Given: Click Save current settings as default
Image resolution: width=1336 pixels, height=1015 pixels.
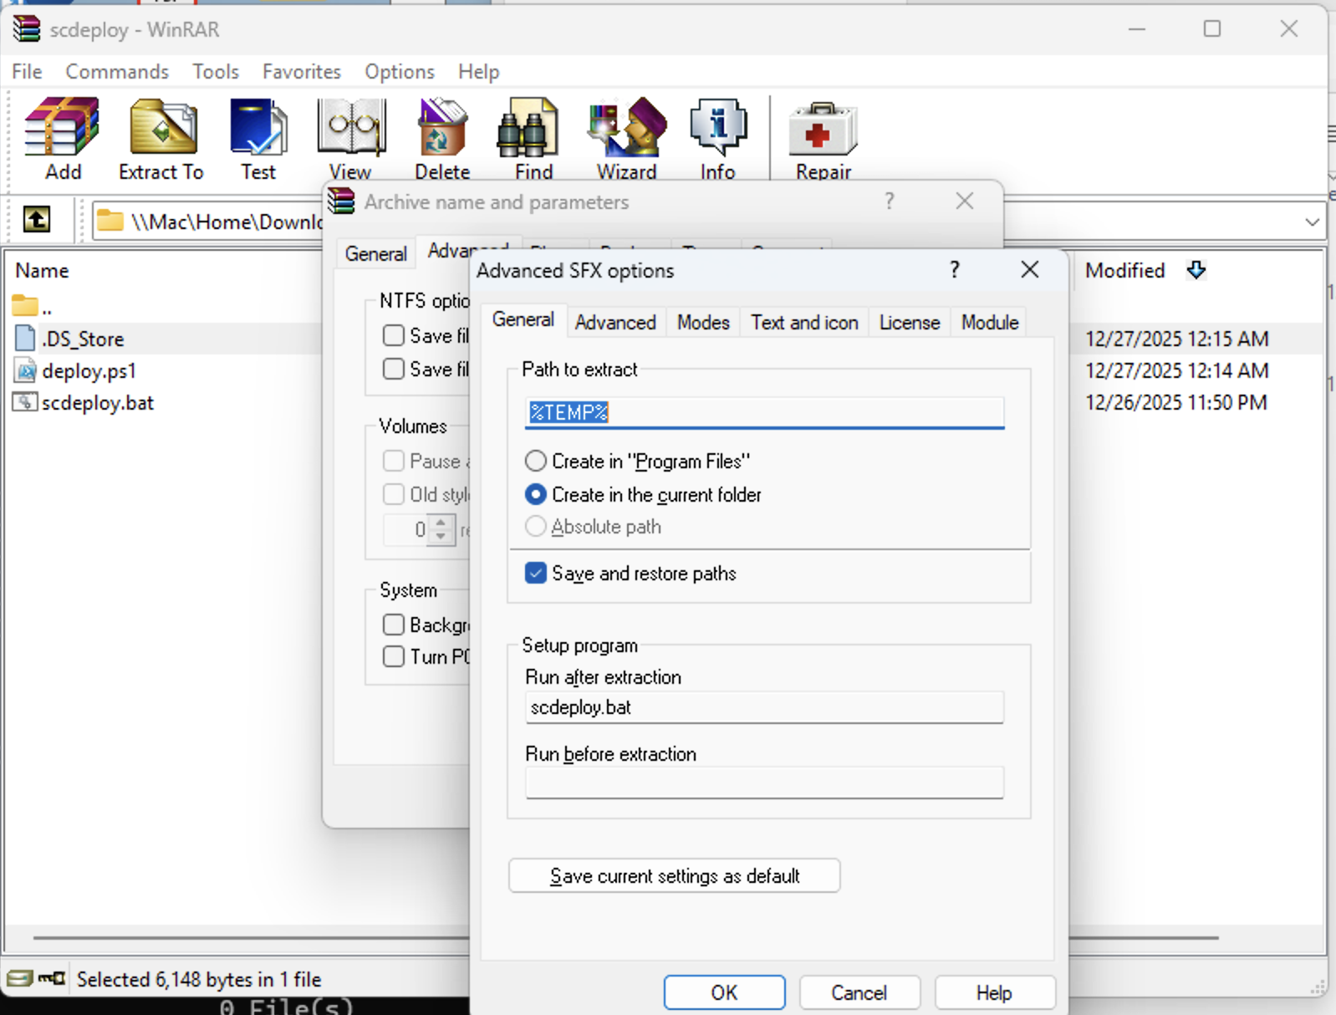Looking at the screenshot, I should click(674, 876).
